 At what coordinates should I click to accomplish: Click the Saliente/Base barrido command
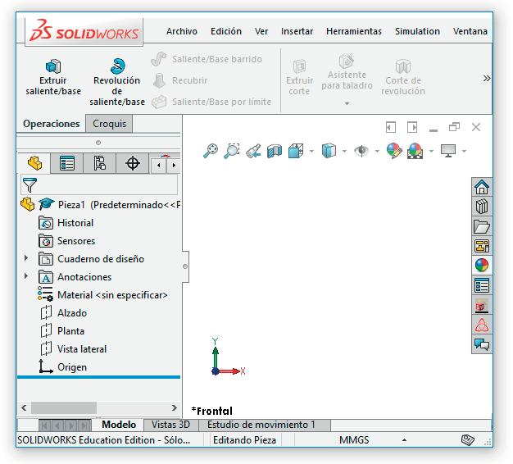click(x=207, y=59)
